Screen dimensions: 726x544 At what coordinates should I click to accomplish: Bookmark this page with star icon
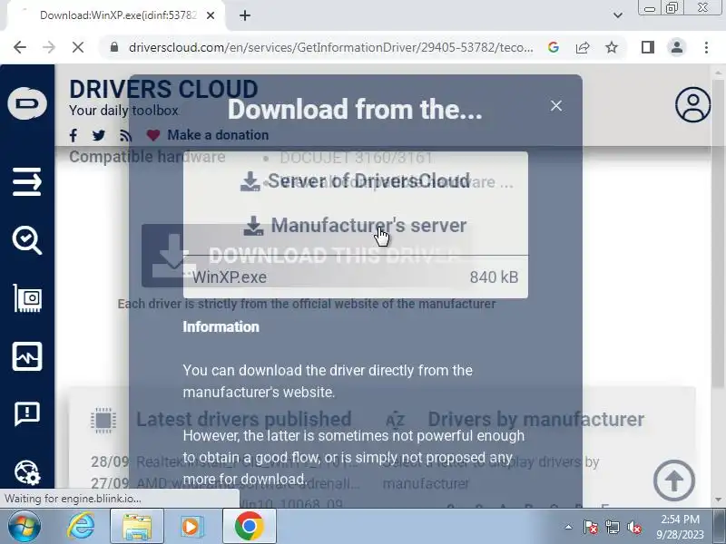(x=612, y=47)
